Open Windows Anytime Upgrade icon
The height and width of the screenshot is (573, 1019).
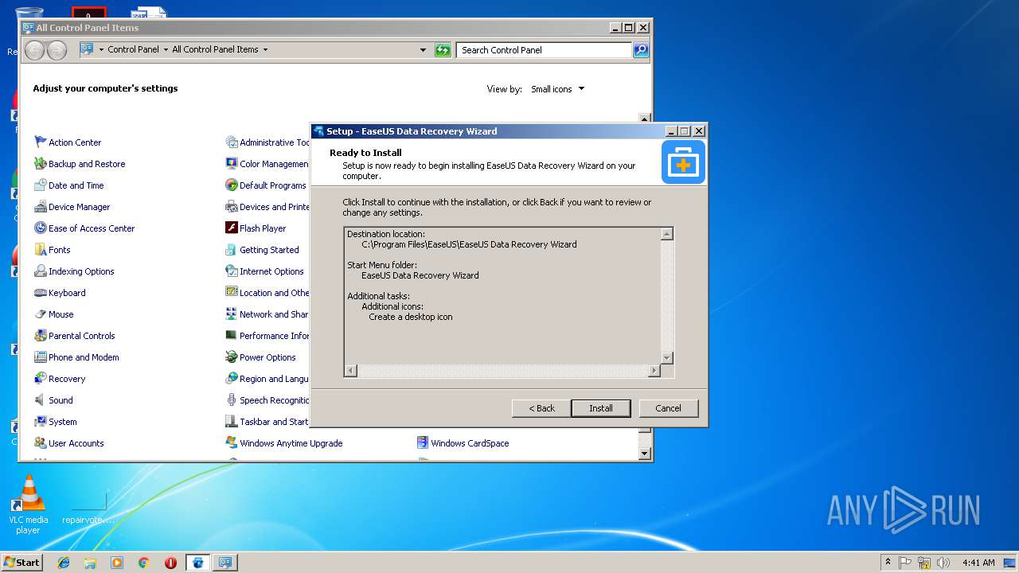point(232,442)
